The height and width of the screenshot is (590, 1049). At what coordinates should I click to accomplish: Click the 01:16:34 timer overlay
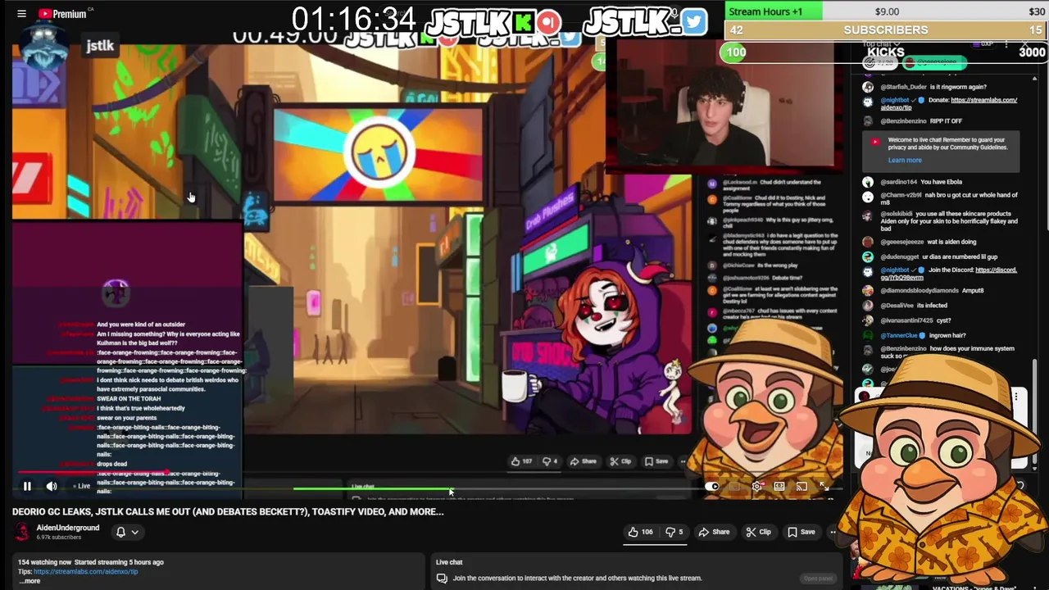click(353, 20)
